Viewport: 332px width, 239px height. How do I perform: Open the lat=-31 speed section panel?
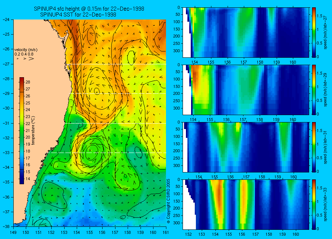(x=246, y=147)
